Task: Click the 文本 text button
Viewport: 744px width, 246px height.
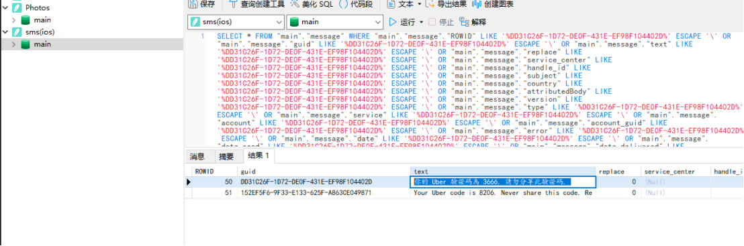Action: coord(400,4)
